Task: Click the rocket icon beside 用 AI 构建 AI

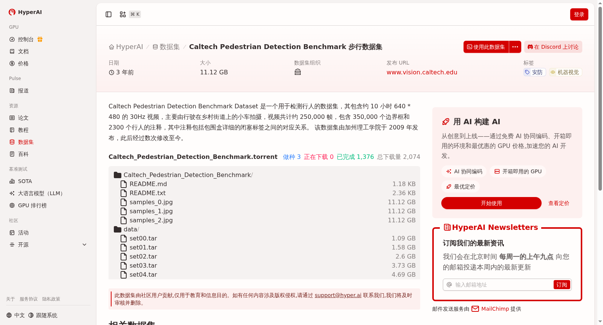Action: 445,122
